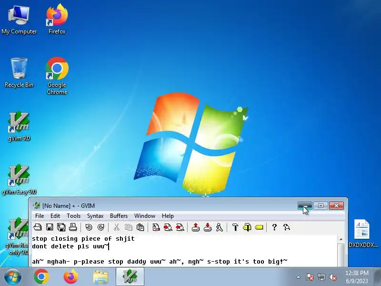Select the gVim Easy 9.0 desktop shortcut
This screenshot has width=381, height=286.
pos(19,180)
